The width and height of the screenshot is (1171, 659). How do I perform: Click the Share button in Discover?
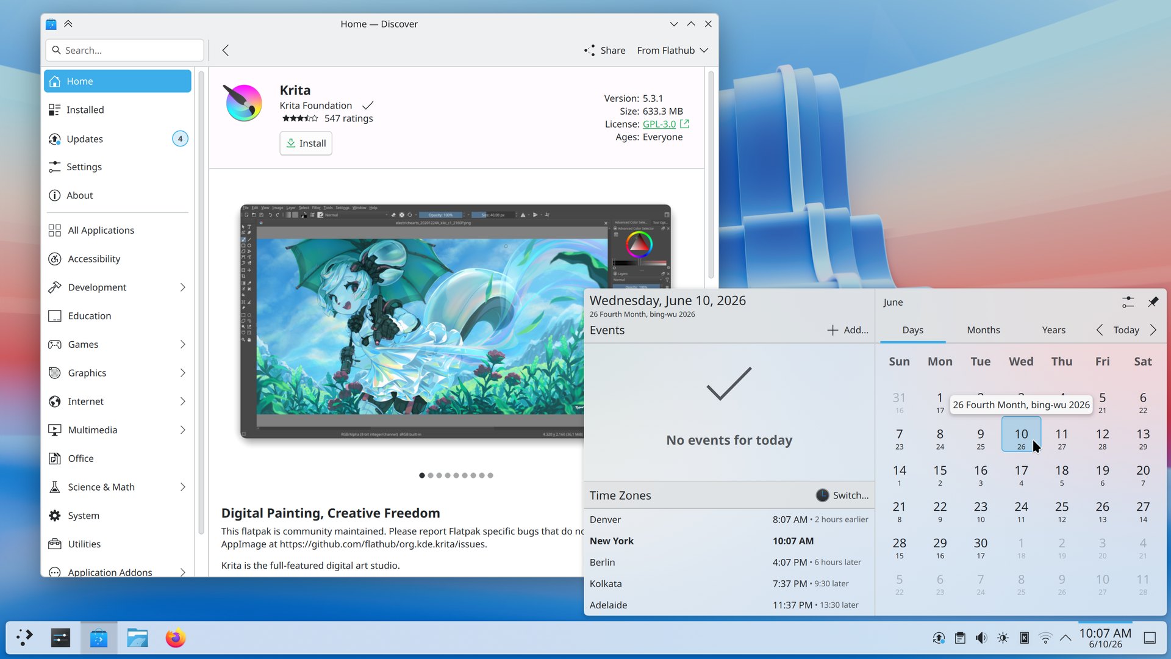coord(604,50)
